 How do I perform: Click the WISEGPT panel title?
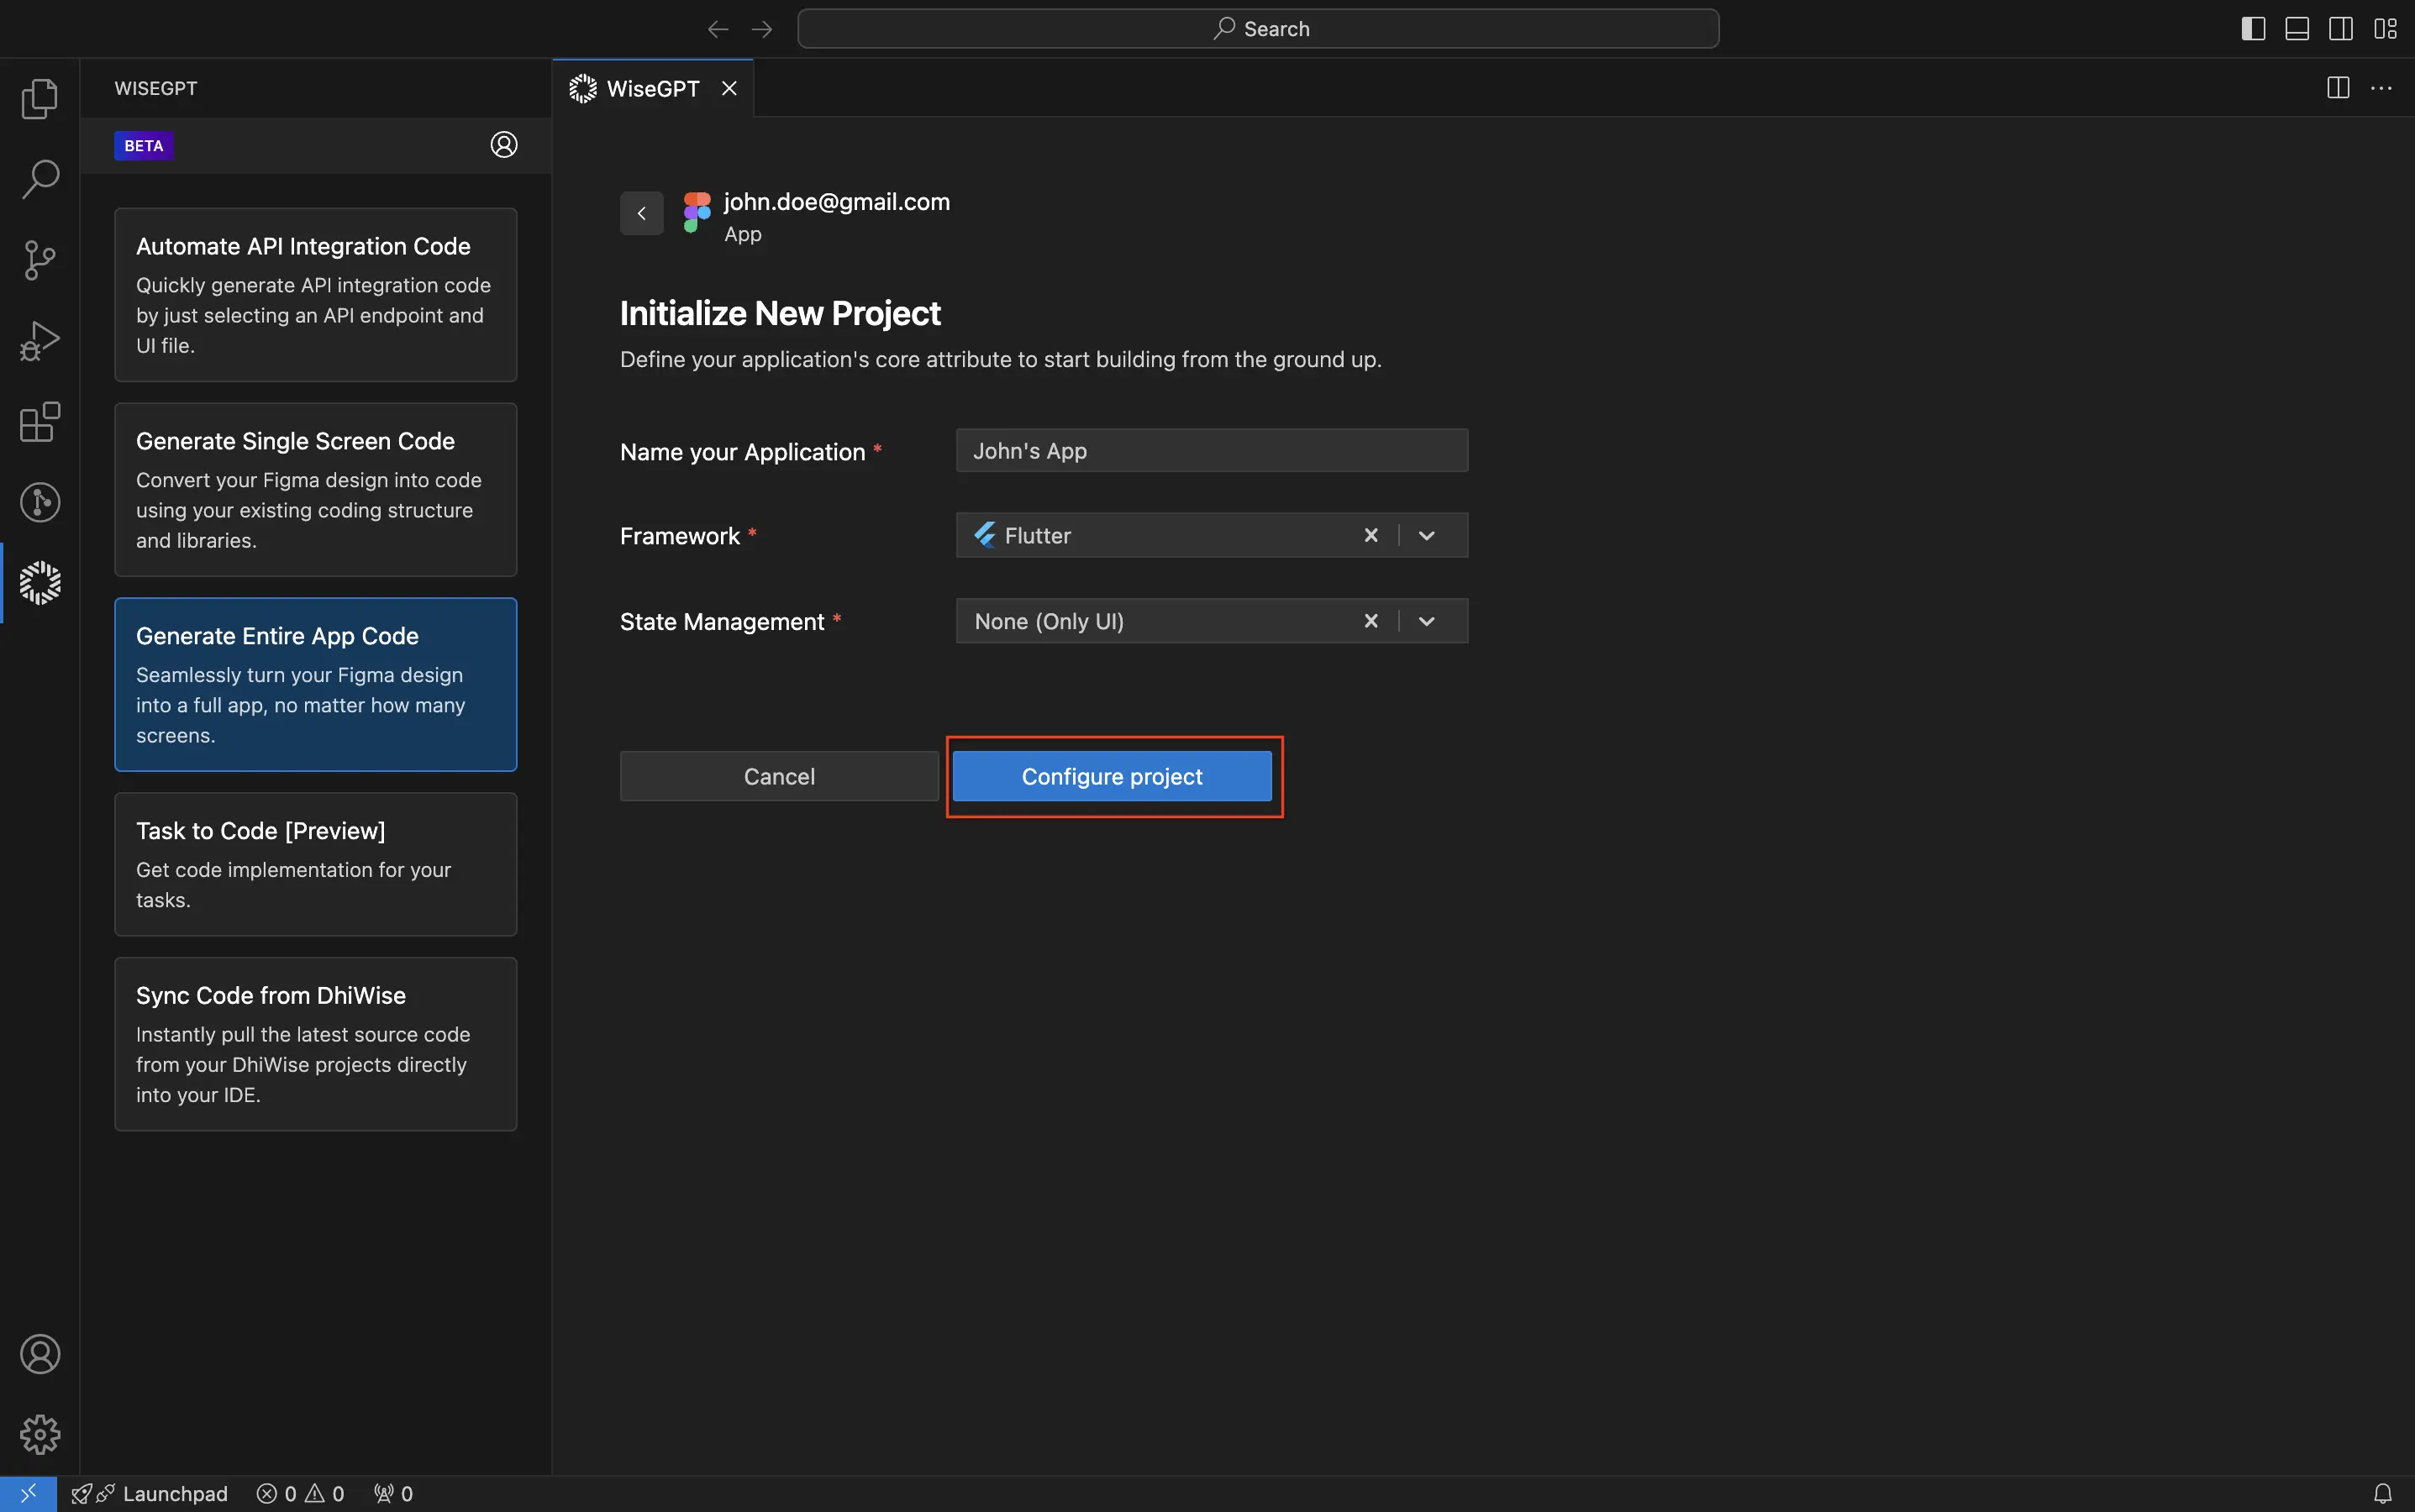[156, 89]
